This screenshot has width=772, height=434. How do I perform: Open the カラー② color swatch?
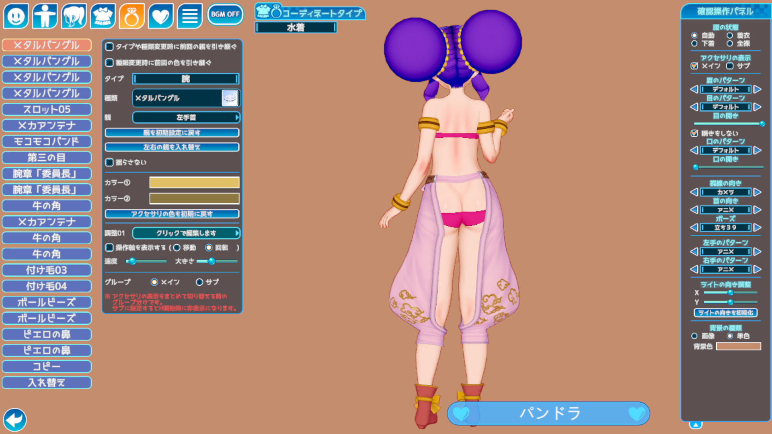click(x=194, y=199)
